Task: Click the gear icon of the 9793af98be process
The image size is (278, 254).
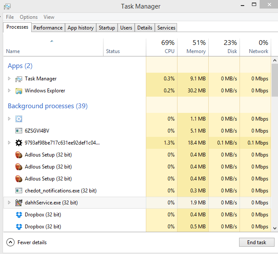Action: click(x=19, y=143)
